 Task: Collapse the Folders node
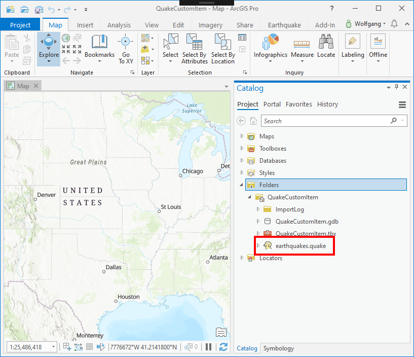(241, 185)
